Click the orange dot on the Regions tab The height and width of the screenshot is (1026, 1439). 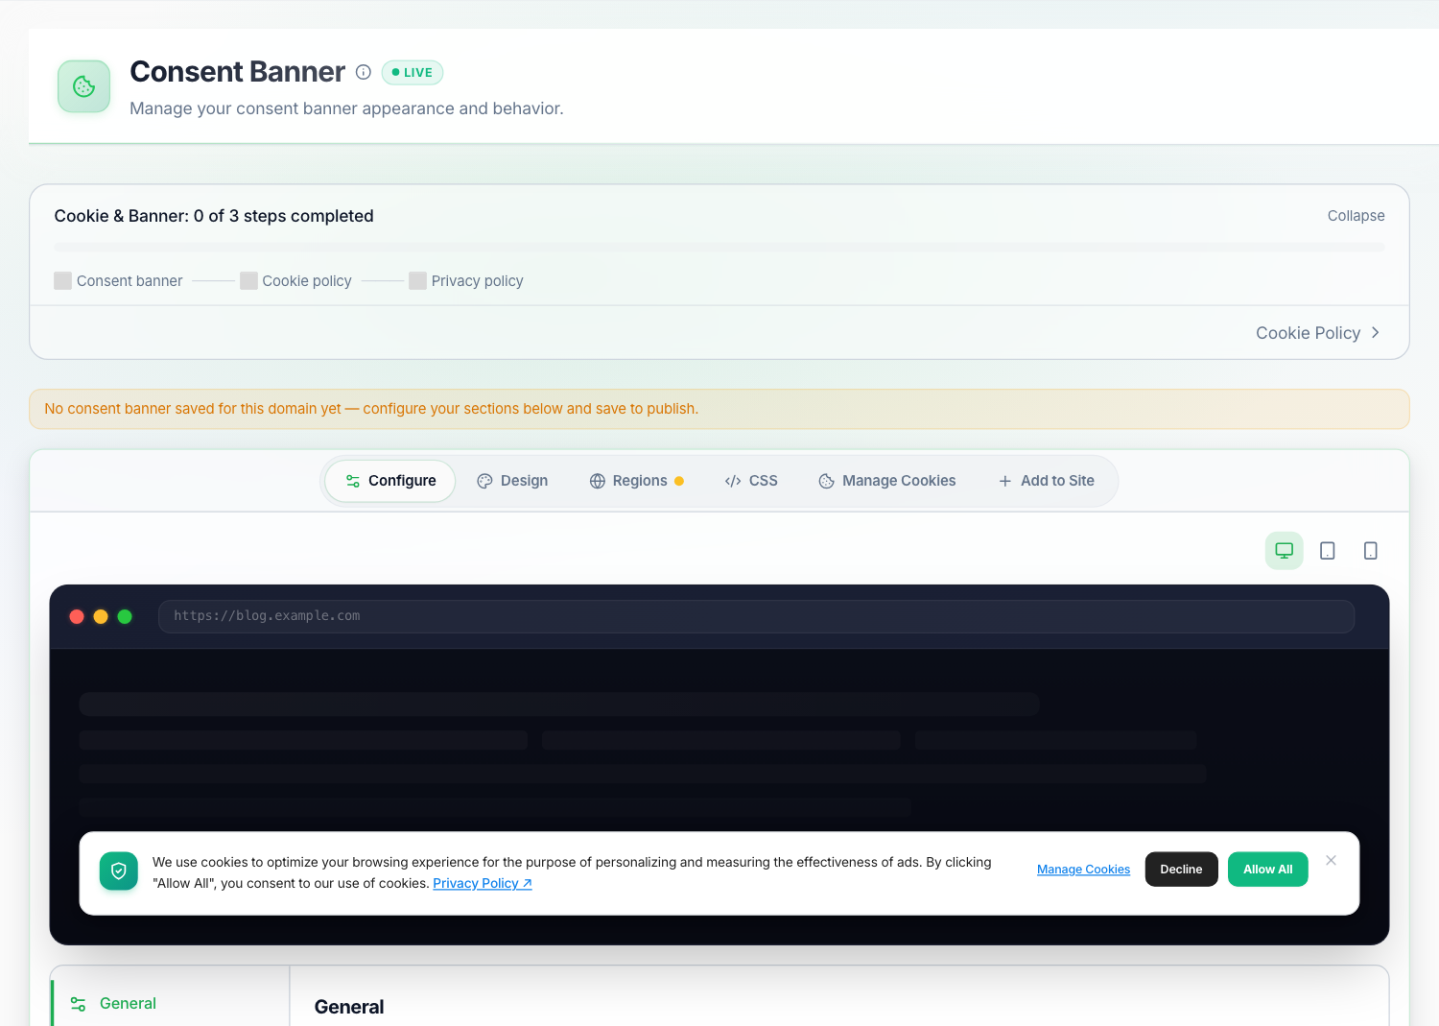point(679,481)
